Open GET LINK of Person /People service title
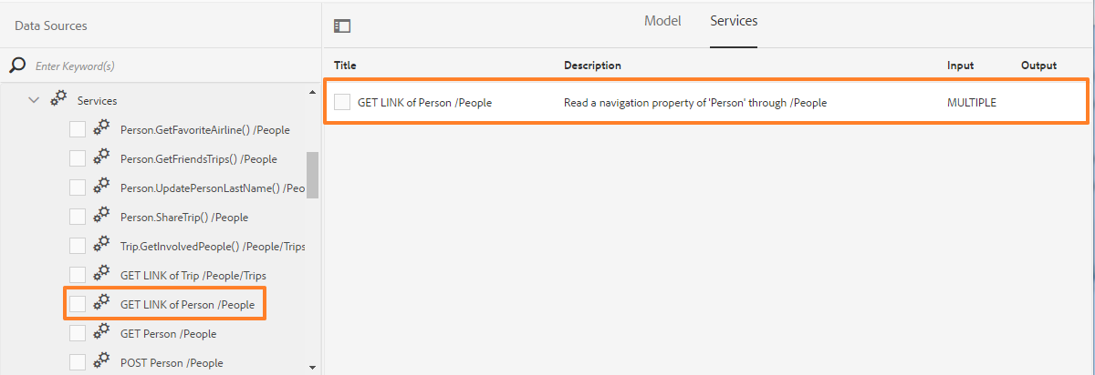The width and height of the screenshot is (1095, 375). 424,103
